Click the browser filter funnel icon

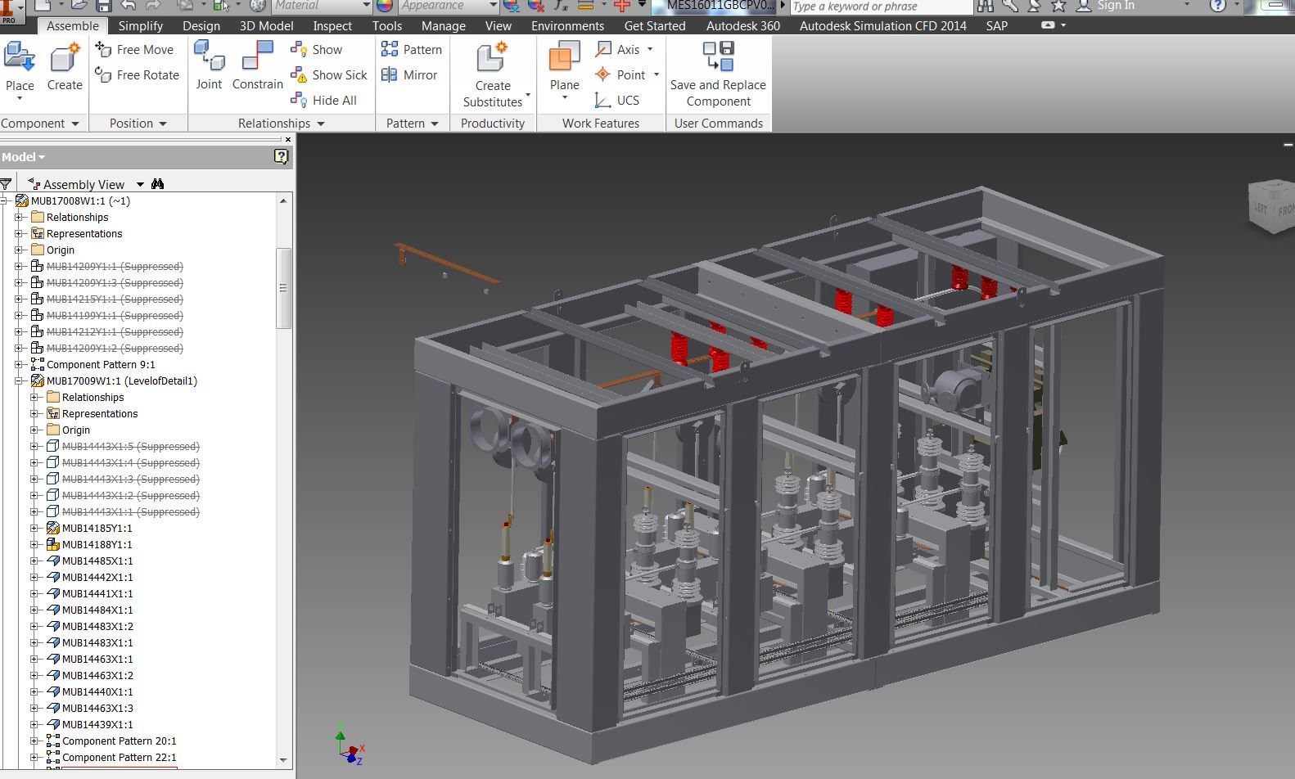6,184
